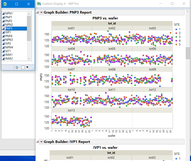
Task: Click the purple SITE 4 legend marker
Action: pyautogui.click(x=176, y=41)
